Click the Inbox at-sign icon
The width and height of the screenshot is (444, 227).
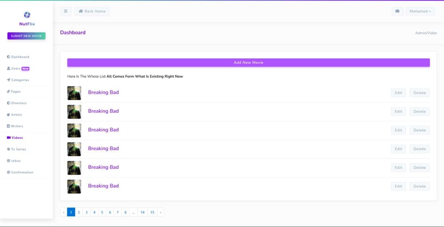point(8,161)
